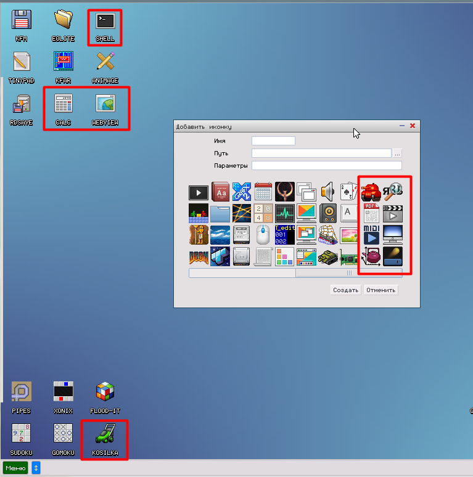Pick the sailing ship icon
473x477 pixels.
click(x=328, y=235)
